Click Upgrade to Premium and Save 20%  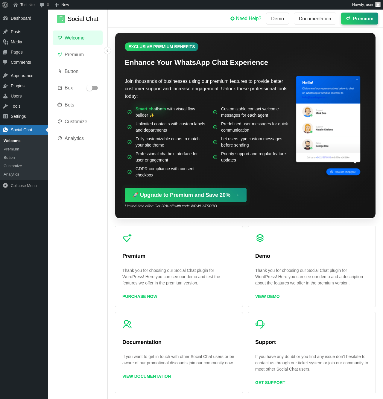tap(186, 195)
